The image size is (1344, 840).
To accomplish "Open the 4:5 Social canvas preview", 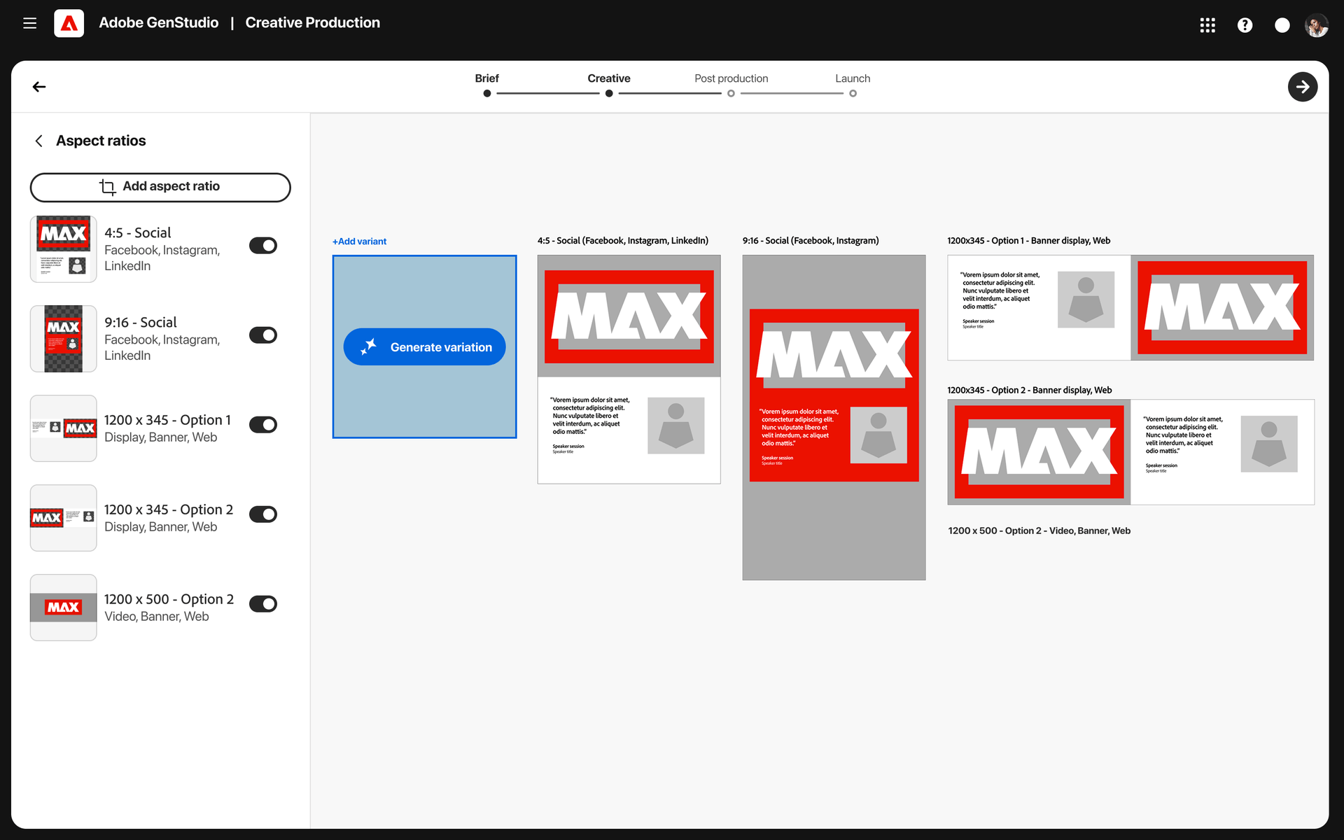I will pos(629,369).
